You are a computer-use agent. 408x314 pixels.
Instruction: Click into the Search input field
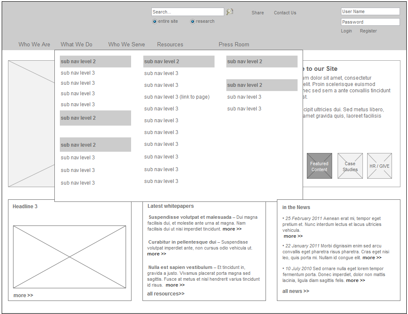188,12
